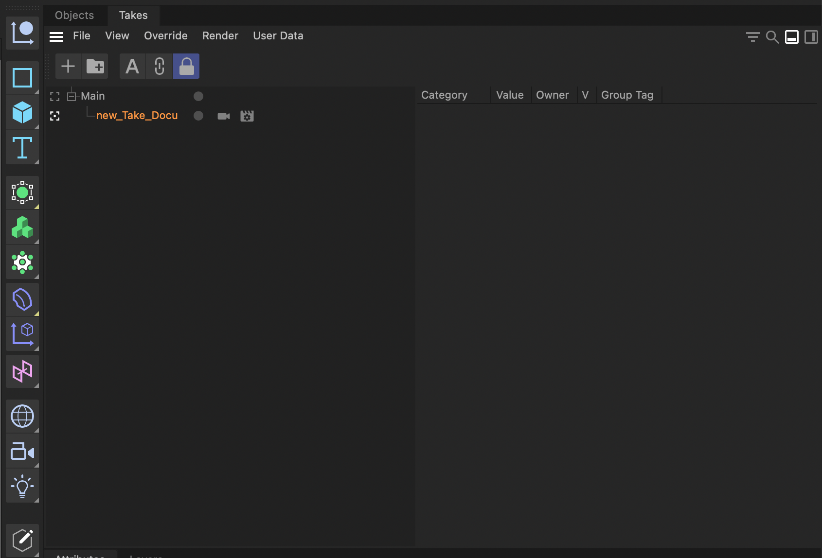The height and width of the screenshot is (558, 822).
Task: Open the Override menu
Action: (165, 35)
